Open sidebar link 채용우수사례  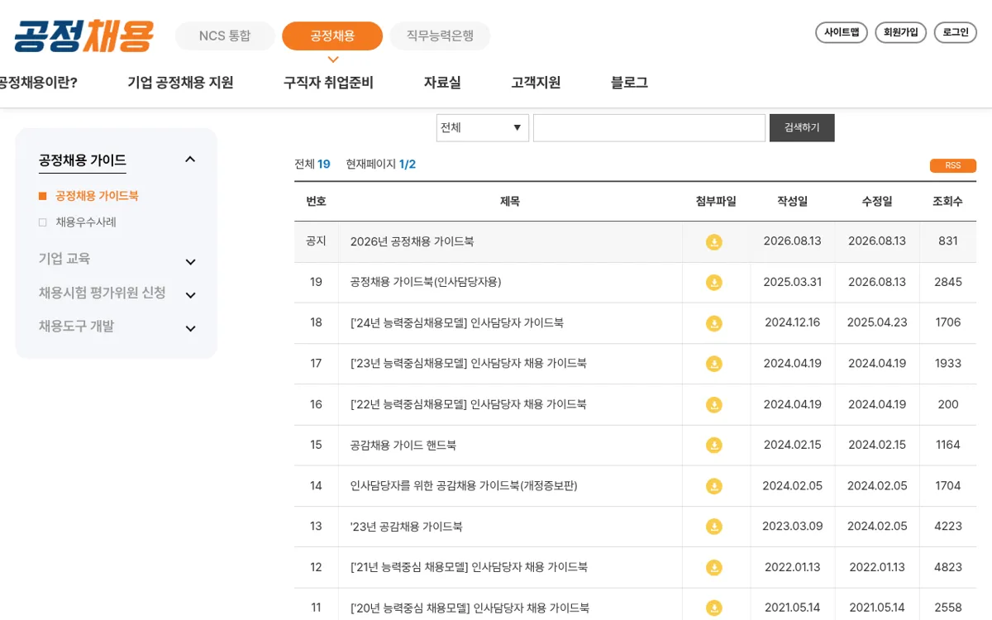[86, 222]
